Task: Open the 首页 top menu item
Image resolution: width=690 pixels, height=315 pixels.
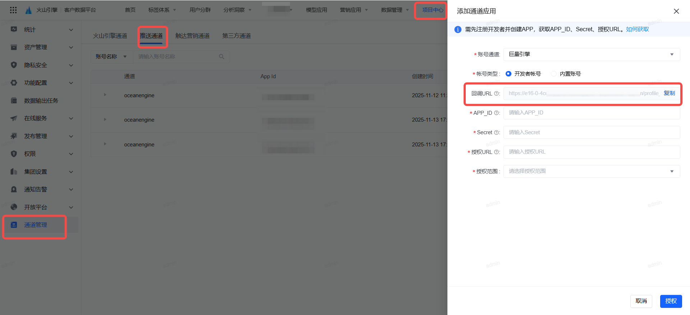Action: (130, 10)
